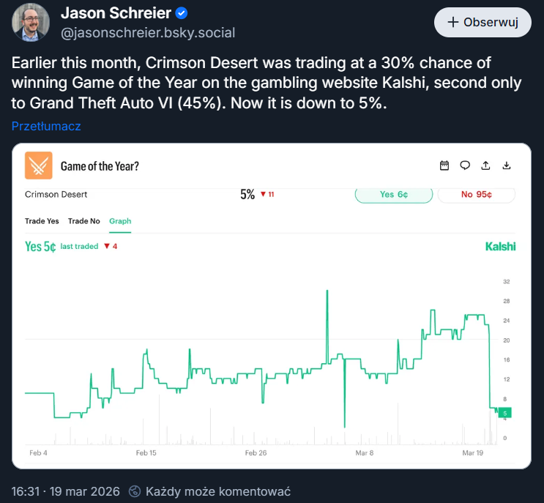Switch to the Trade No tab

coord(84,220)
